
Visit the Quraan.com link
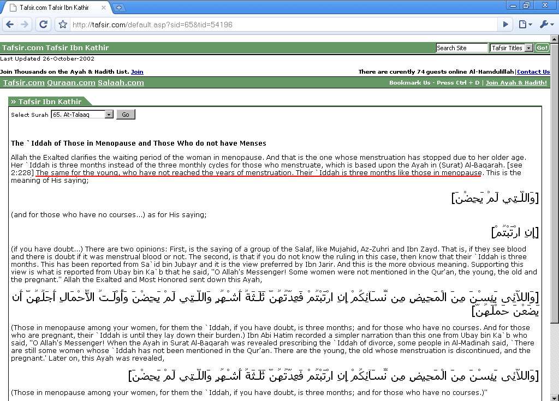tap(72, 83)
